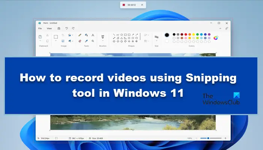Screen dimensions: 263x150
Task: Click the Crop icon in Image group
Action: [63, 35]
